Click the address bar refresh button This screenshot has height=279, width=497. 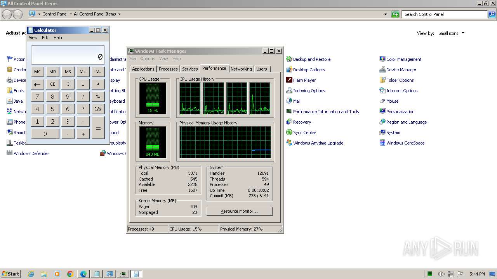tap(395, 14)
